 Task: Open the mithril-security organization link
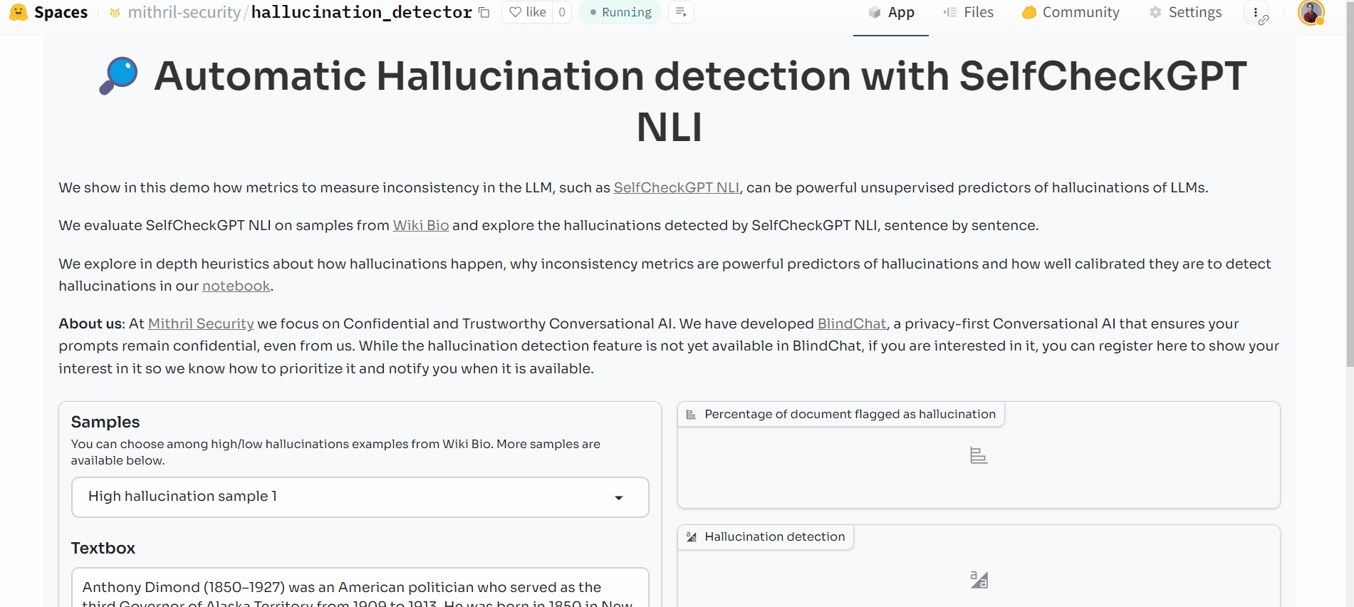(x=184, y=12)
